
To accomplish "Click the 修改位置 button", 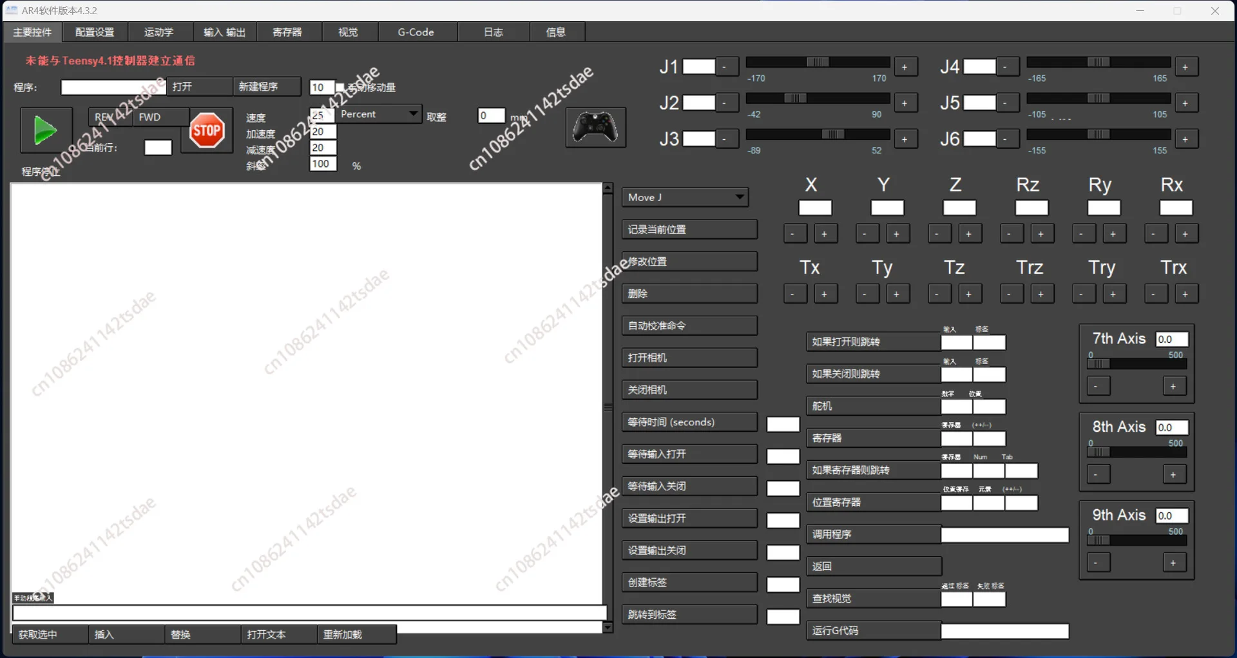I will (689, 262).
